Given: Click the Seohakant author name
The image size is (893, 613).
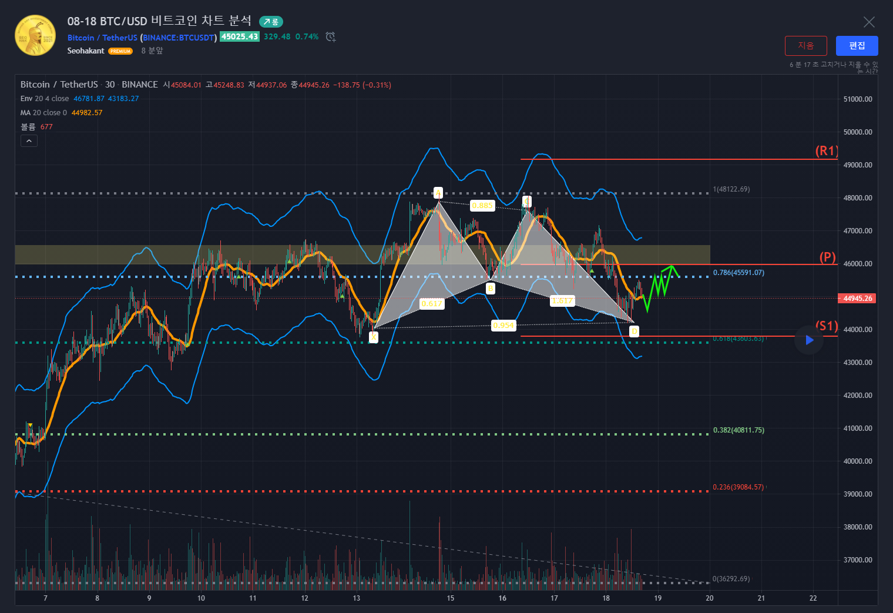Looking at the screenshot, I should click(x=86, y=51).
